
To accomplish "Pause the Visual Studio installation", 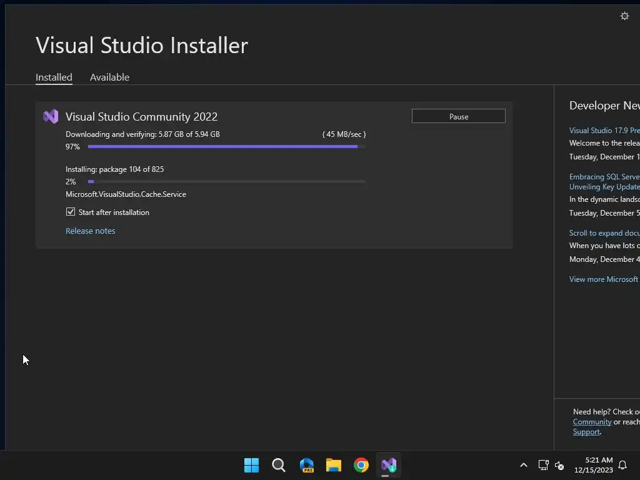I will [458, 116].
